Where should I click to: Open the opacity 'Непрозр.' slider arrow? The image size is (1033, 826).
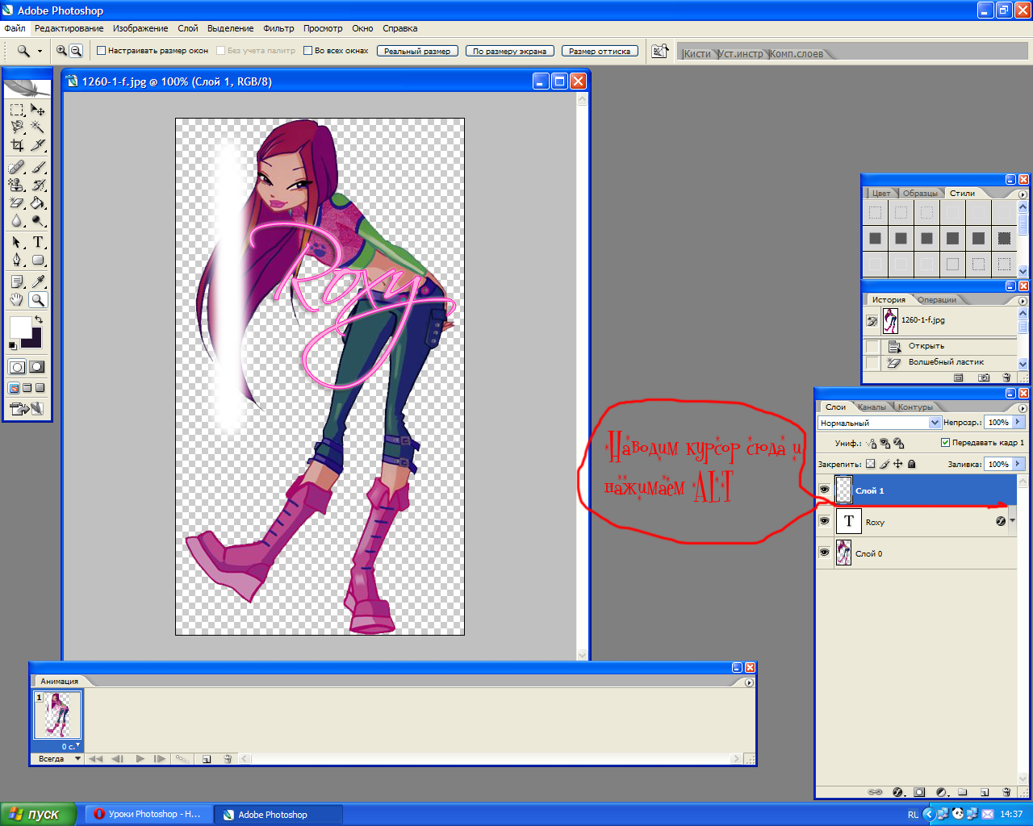click(x=1018, y=422)
